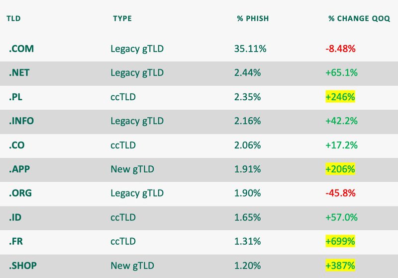Click the % PHISH column header
The height and width of the screenshot is (278, 398).
click(x=253, y=19)
